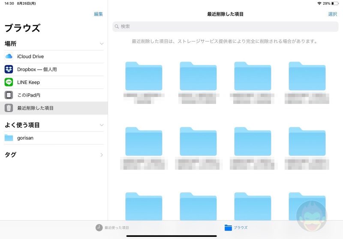Check the battery status icon

pyautogui.click(x=335, y=3)
